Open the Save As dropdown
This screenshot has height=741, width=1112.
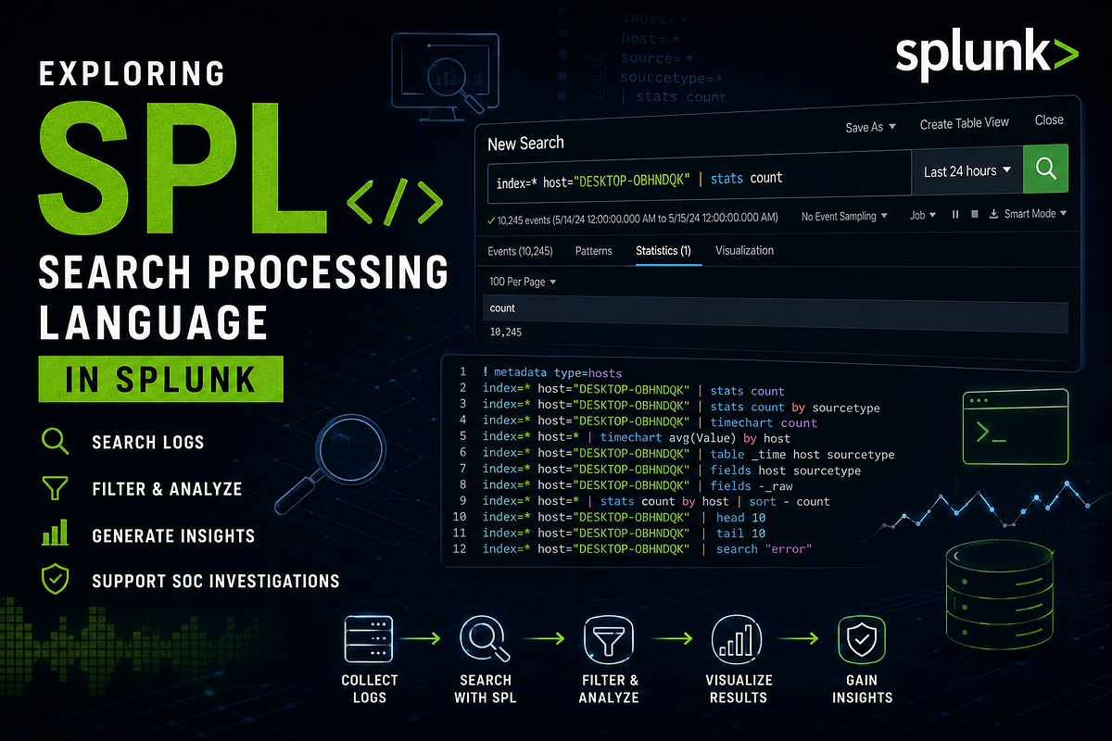(x=871, y=127)
